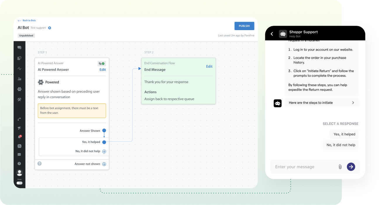Open the megaphone announcements icon in sidebar
Image resolution: width=382 pixels, height=205 pixels.
[19, 128]
